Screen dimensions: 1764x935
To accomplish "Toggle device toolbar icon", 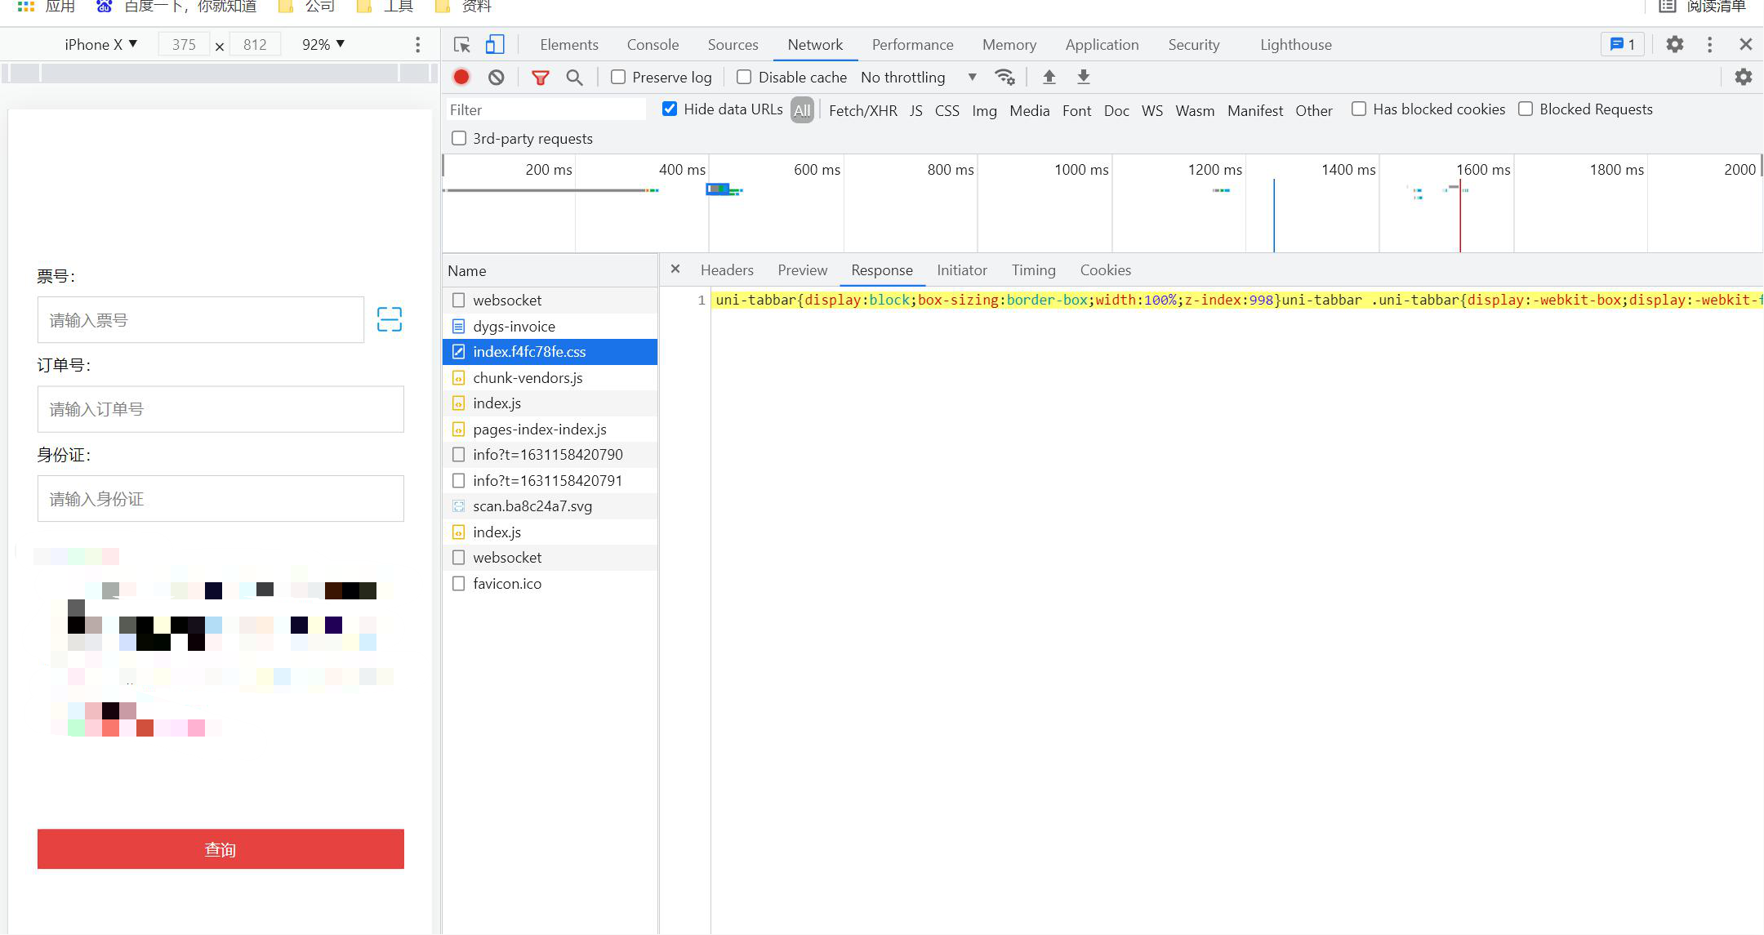I will pos(495,45).
